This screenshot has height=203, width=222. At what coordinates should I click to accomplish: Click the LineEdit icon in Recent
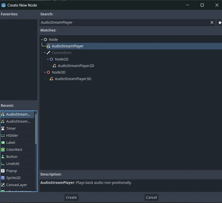pyautogui.click(x=3, y=164)
